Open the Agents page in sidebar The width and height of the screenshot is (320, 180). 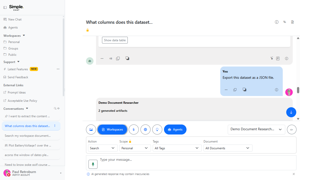click(x=11, y=27)
